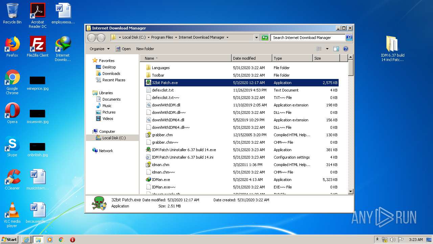The image size is (433, 244).
Task: Click the Explorer Forward navigation button
Action: tap(101, 38)
